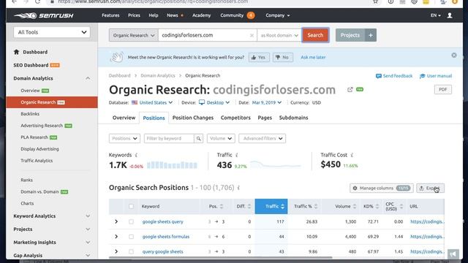
Task: Switch to the Pages tab
Action: [265, 118]
